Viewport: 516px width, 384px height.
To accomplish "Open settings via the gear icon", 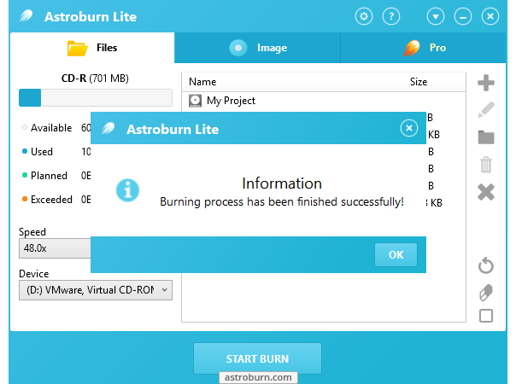I will [364, 16].
